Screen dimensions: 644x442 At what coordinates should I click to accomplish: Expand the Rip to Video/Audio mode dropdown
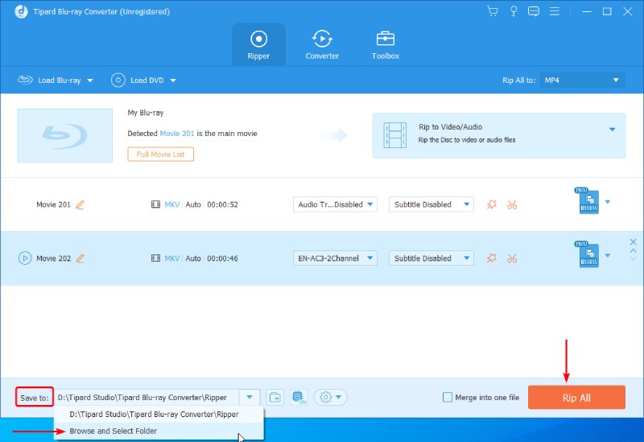point(612,130)
